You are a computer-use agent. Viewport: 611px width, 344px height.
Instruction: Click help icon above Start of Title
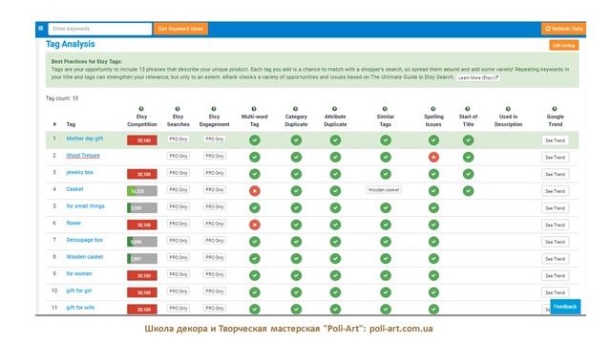click(468, 109)
